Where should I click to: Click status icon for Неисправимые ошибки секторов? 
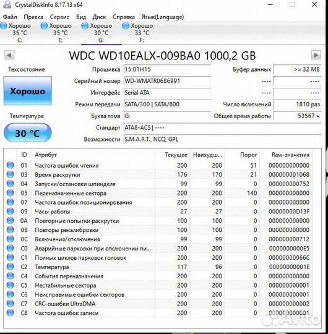[x=11, y=294]
